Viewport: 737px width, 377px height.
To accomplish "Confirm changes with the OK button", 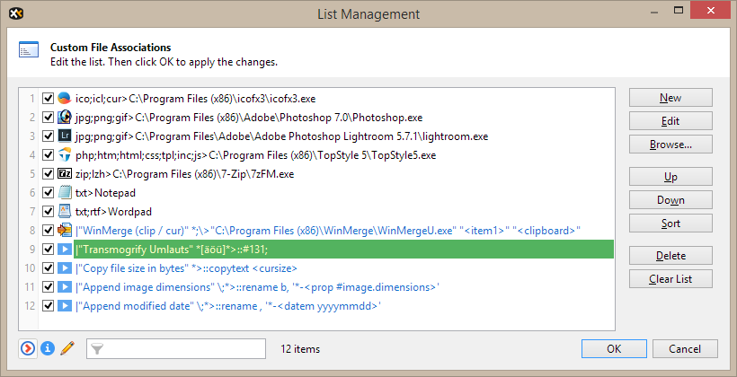I will [613, 348].
